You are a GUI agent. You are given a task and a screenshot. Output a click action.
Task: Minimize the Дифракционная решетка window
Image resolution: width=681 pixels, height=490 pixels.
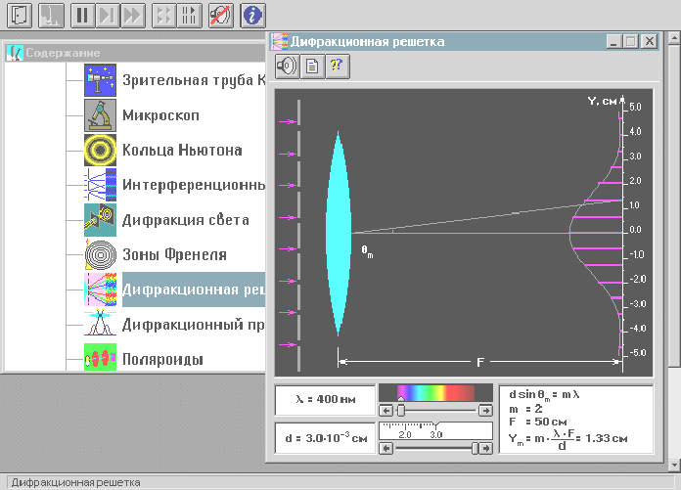point(613,42)
